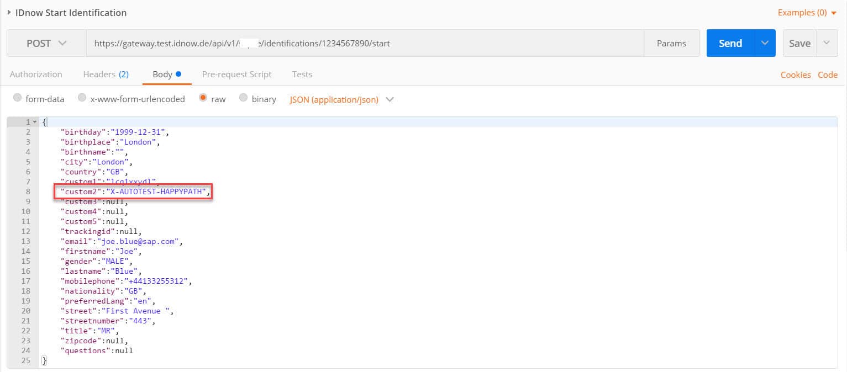Click the request URL input field

pos(365,43)
